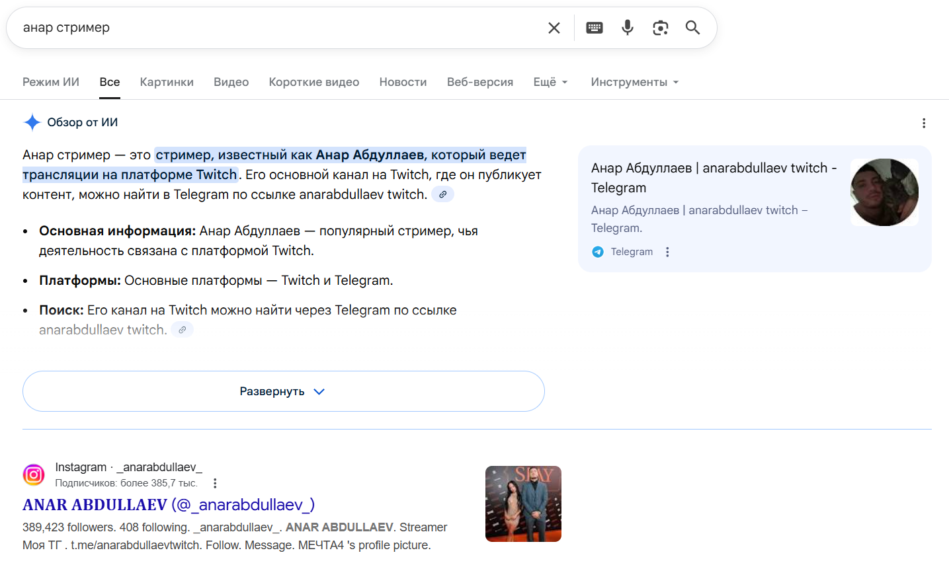The height and width of the screenshot is (569, 949).
Task: Switch to the Картинки tab
Action: coord(167,82)
